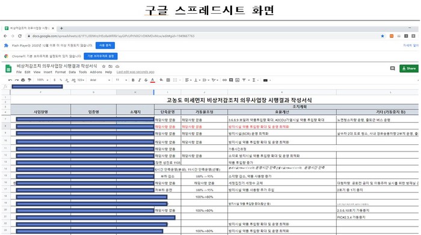Click 사용 중지 button in Flash bar

point(105,45)
